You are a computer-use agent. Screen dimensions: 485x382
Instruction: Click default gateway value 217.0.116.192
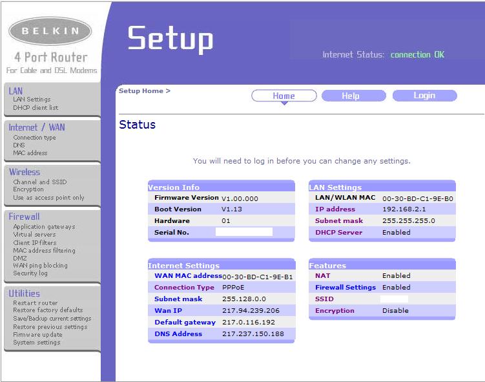[249, 323]
